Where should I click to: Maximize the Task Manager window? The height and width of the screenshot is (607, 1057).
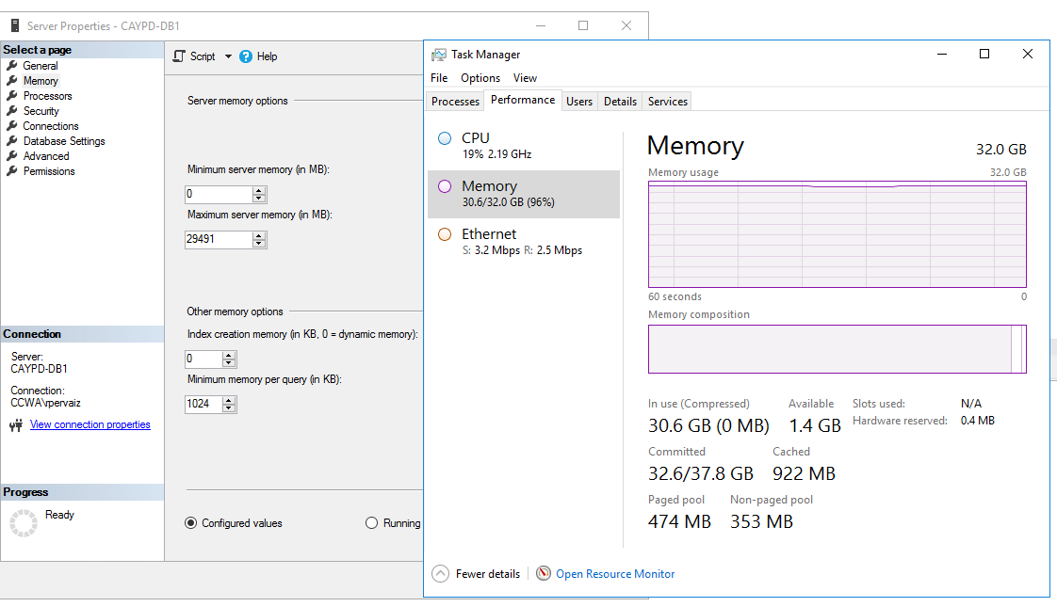984,54
